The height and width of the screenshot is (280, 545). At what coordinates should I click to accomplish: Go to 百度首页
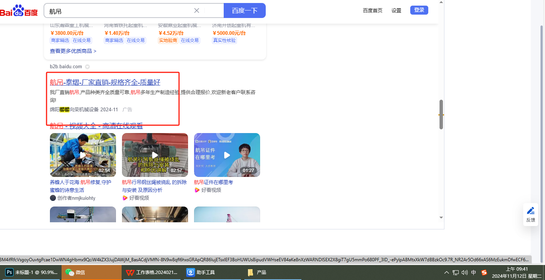coord(373,10)
